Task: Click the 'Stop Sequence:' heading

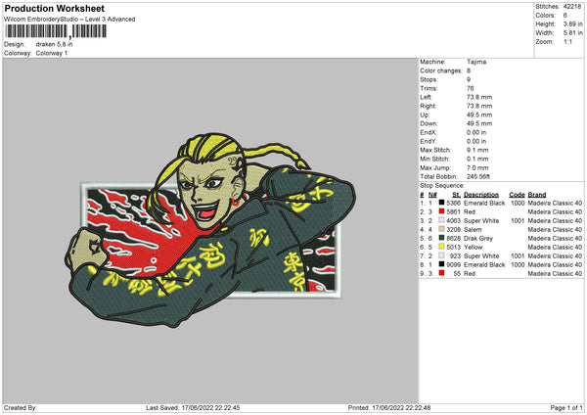Action: (x=442, y=186)
